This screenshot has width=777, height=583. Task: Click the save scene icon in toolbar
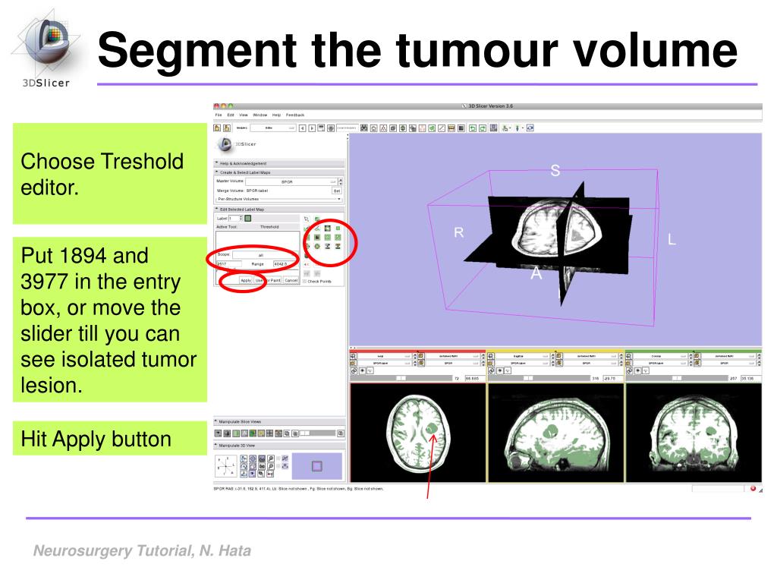pos(227,128)
